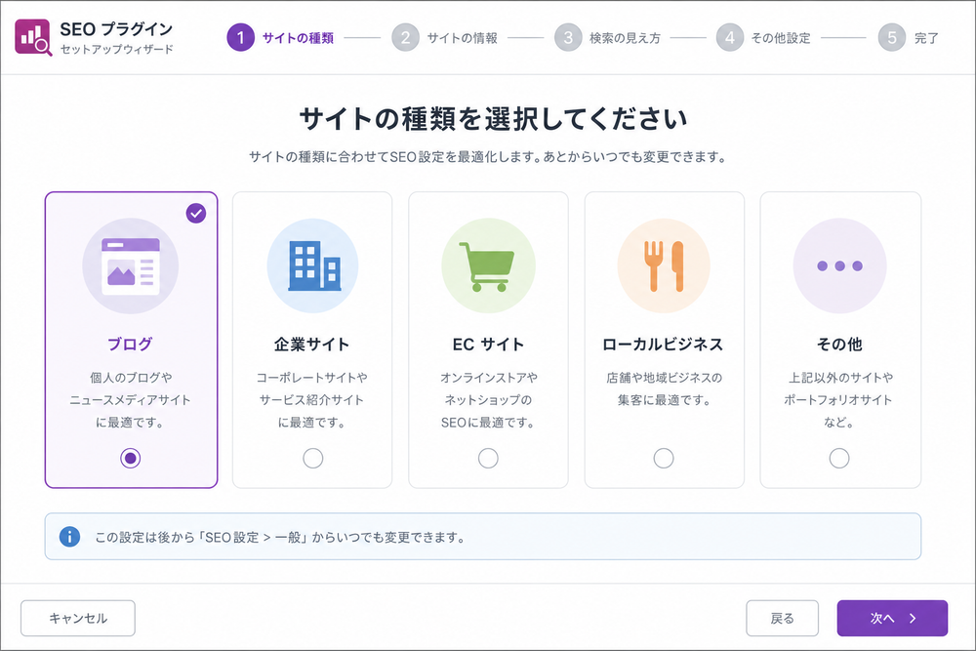Select the ローカルビジネス radio button

664,459
